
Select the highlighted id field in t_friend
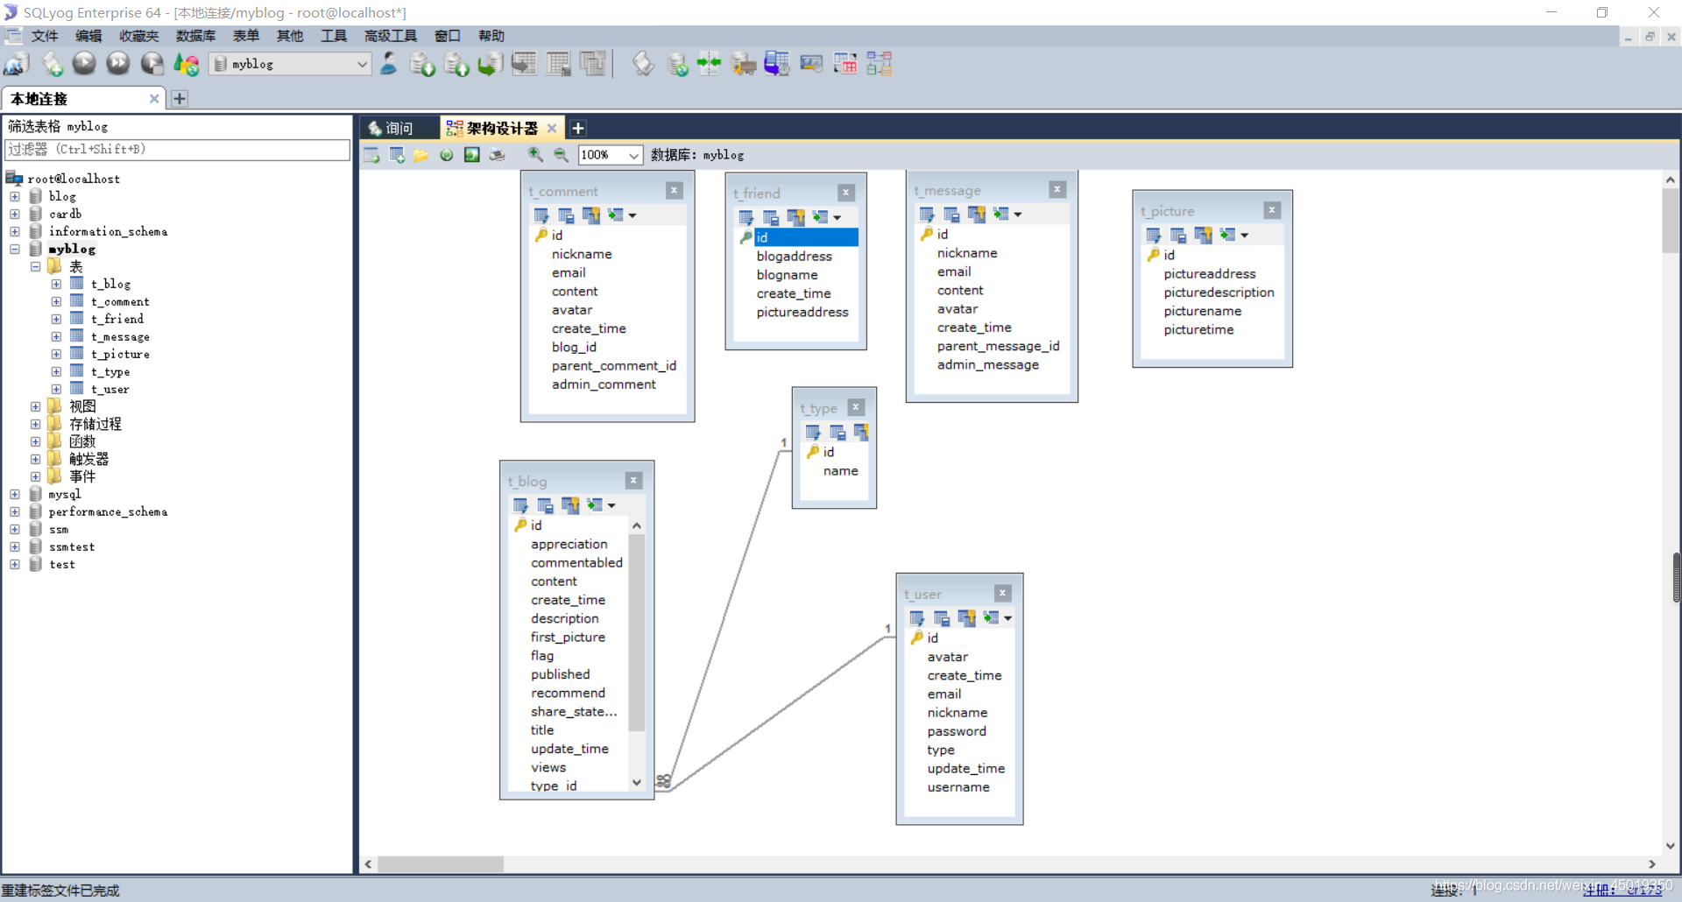(806, 237)
